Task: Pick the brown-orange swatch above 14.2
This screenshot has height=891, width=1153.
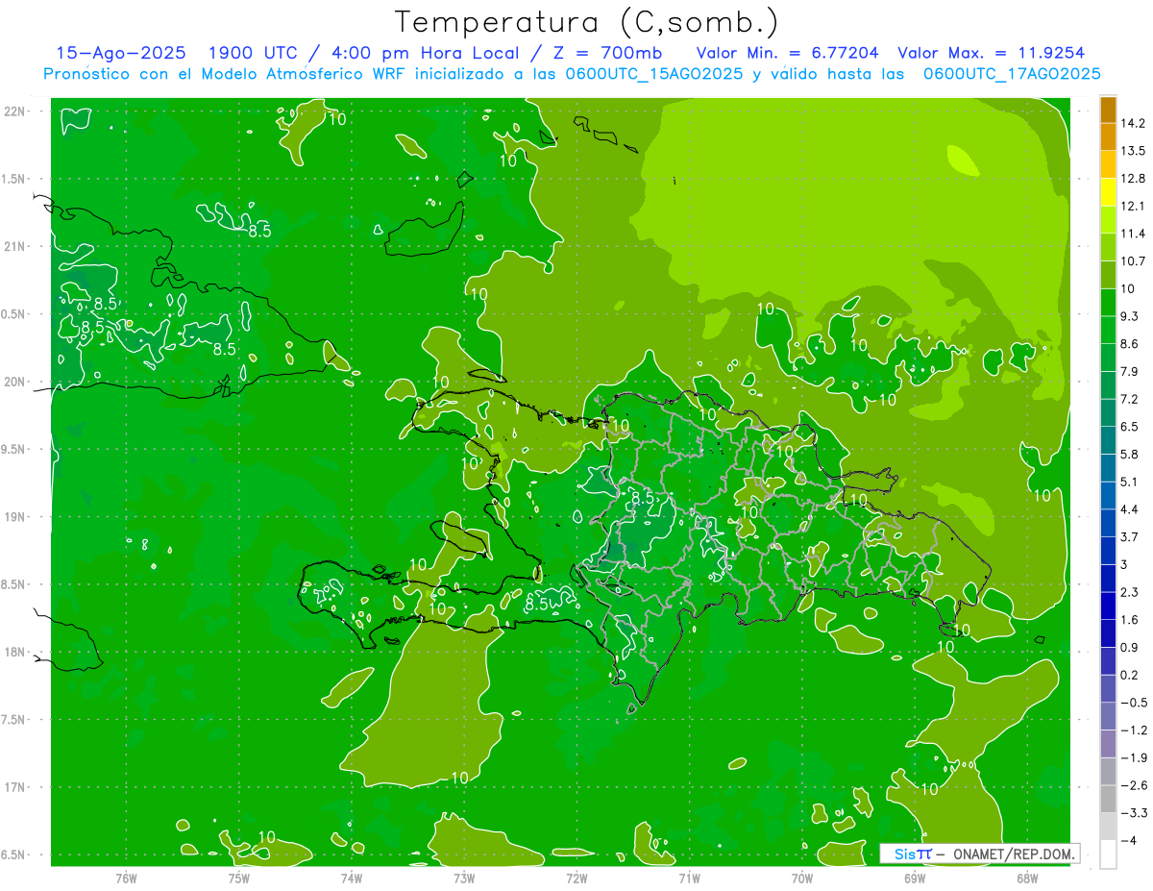Action: (x=1108, y=110)
